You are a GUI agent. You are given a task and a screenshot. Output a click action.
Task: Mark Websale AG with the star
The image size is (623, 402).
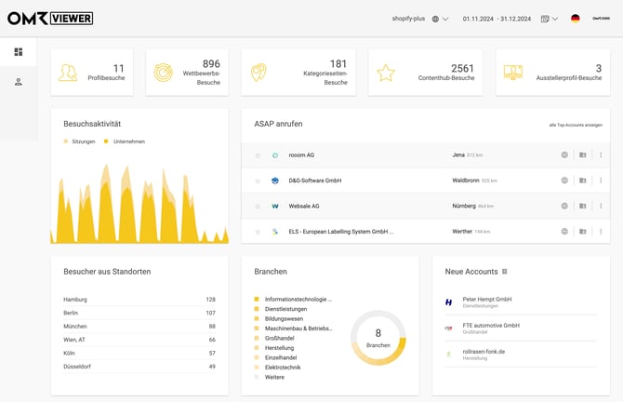click(x=258, y=206)
